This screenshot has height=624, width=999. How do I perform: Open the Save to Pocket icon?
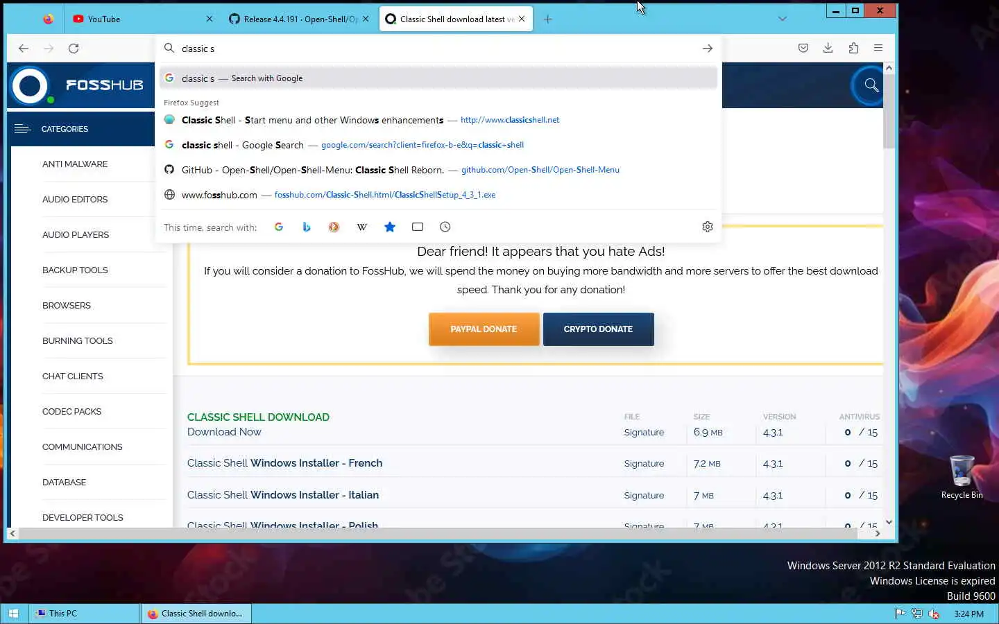pos(803,49)
